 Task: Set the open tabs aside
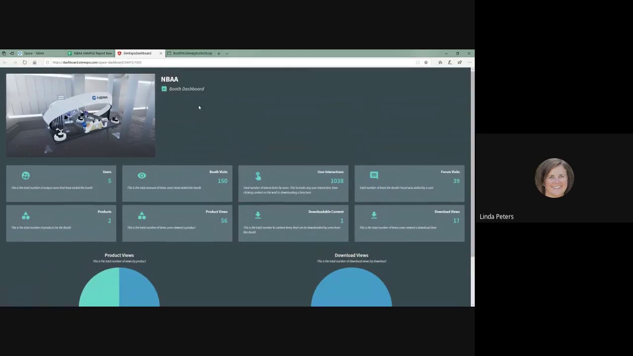point(12,53)
